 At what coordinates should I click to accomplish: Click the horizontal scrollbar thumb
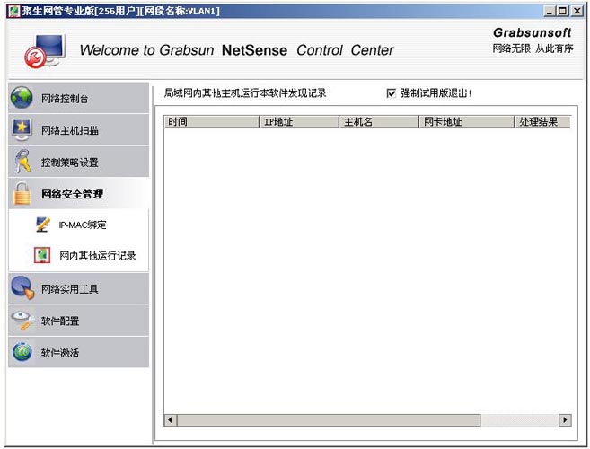329,419
